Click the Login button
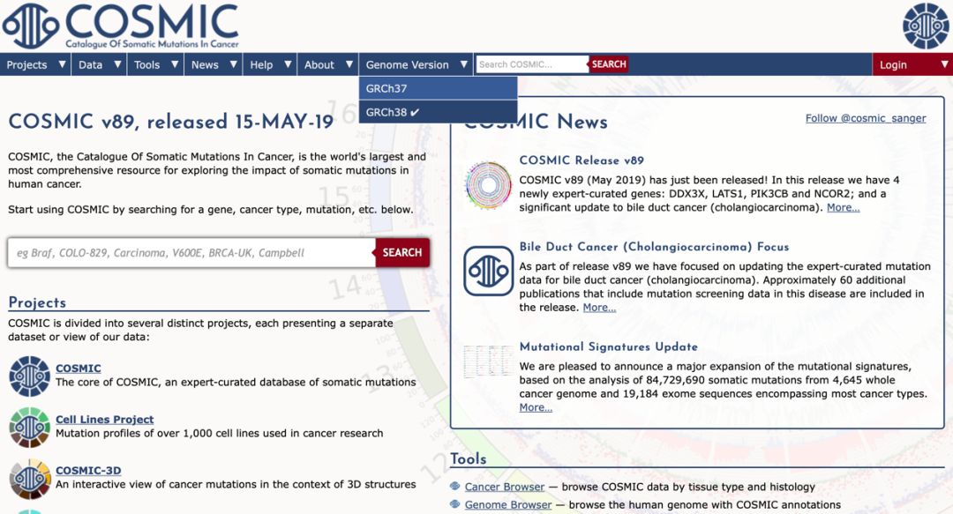 [x=893, y=64]
